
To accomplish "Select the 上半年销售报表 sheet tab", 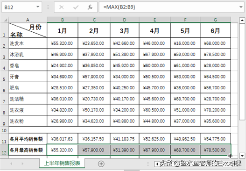I will [62, 164].
